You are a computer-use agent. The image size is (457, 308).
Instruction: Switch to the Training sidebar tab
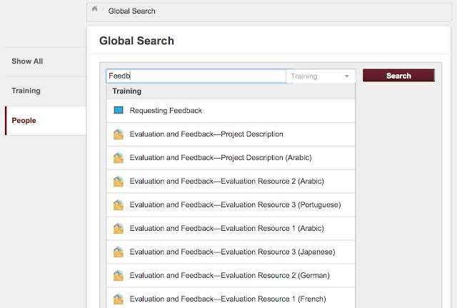pyautogui.click(x=26, y=91)
